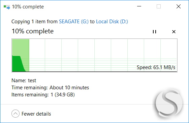Viewport: 189px width, 123px height.
Task: Click the Time remaining About 10 minutes text
Action: [x=50, y=88]
